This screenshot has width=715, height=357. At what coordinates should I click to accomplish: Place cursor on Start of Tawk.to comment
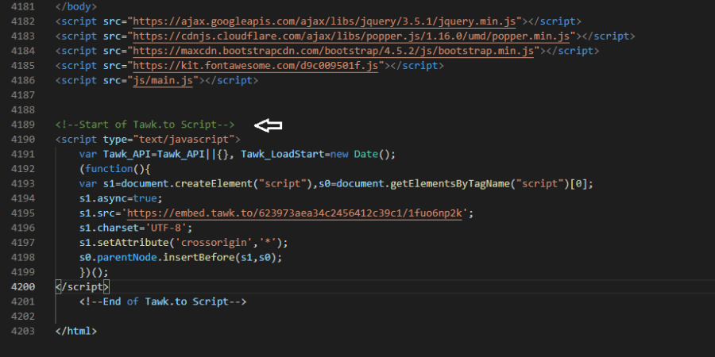tap(145, 125)
